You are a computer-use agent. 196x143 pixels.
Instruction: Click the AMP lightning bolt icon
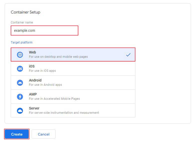[x=20, y=97]
